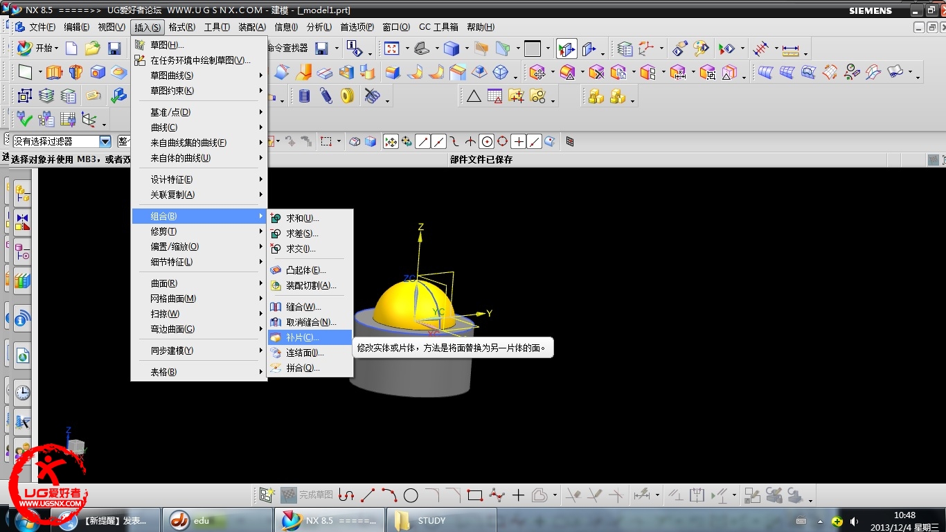Click the Fit view icon
Screen dimensions: 946x532
point(392,48)
